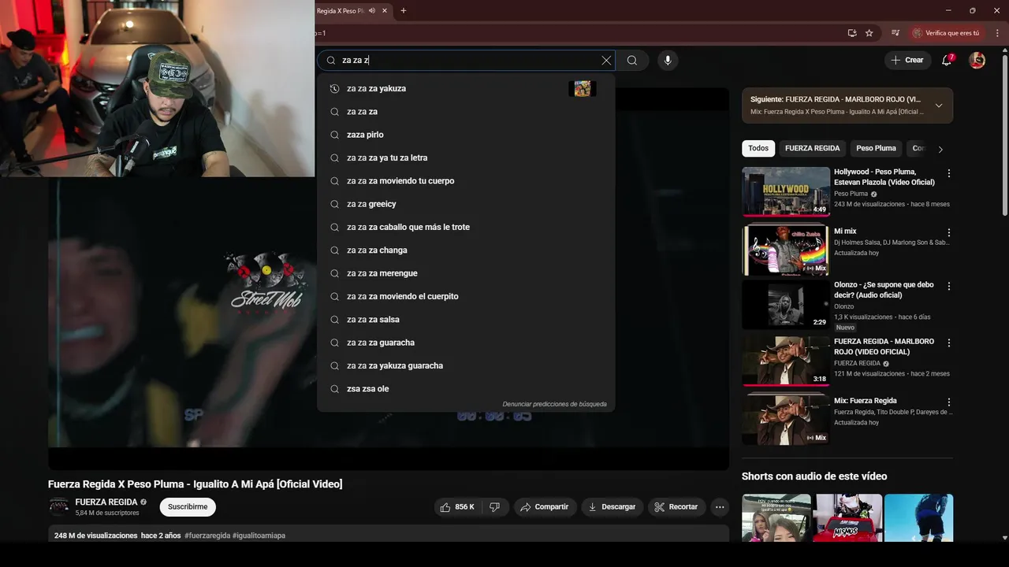Click #fuerzaregida hashtag link
Image resolution: width=1009 pixels, height=567 pixels.
tap(207, 535)
